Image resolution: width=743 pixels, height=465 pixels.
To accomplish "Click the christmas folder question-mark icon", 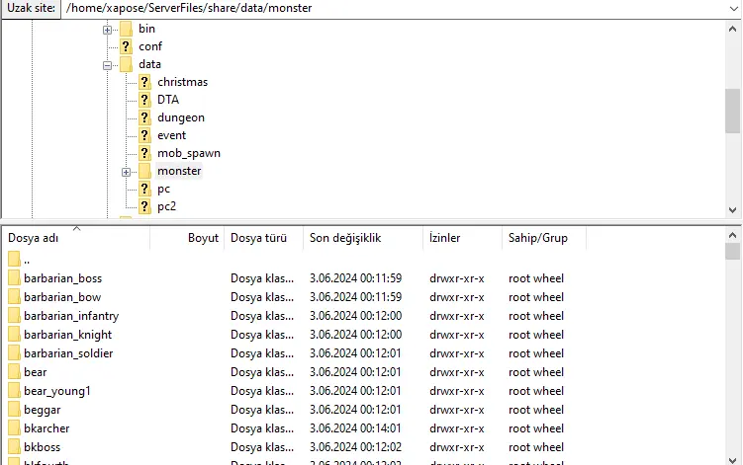I will pos(144,82).
